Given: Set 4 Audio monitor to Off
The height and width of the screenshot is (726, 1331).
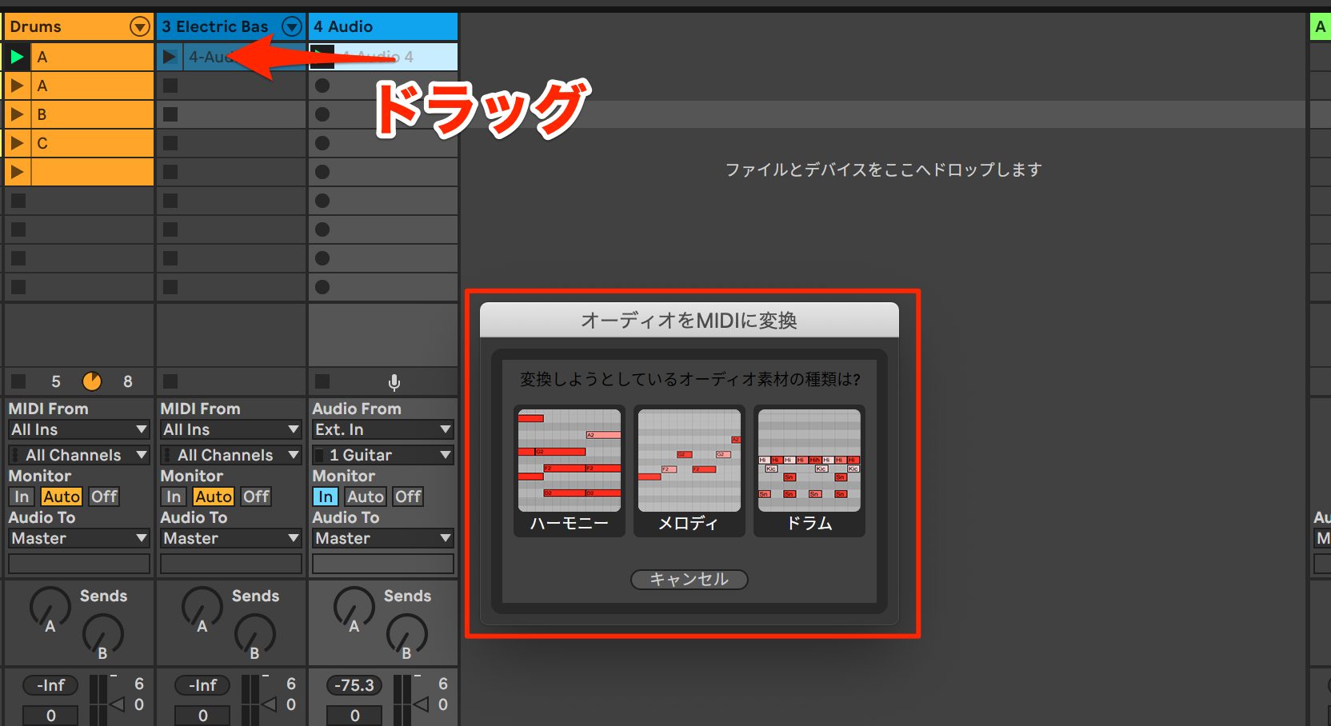Looking at the screenshot, I should 408,497.
